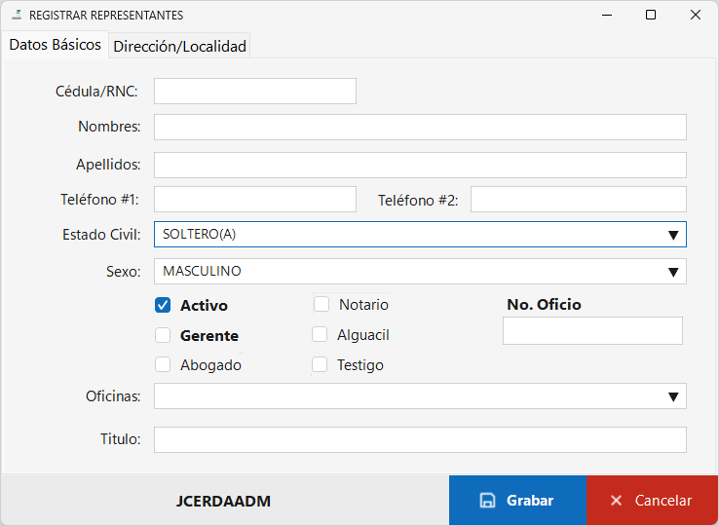Viewport: 719px width, 526px height.
Task: Click the JCERDAADM user label
Action: pos(223,502)
